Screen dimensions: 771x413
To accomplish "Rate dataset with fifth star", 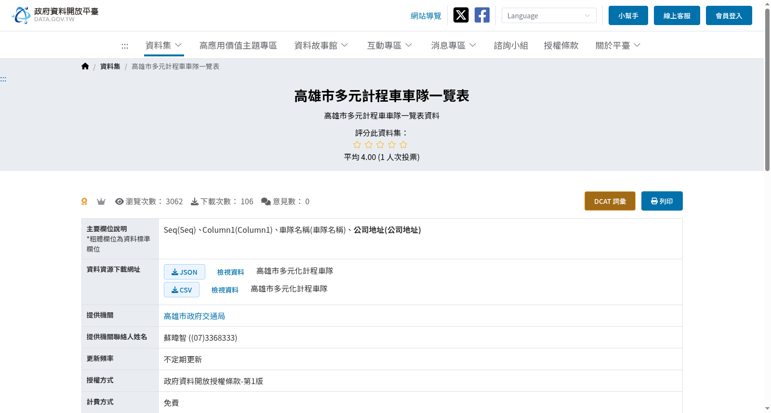I will (x=403, y=145).
